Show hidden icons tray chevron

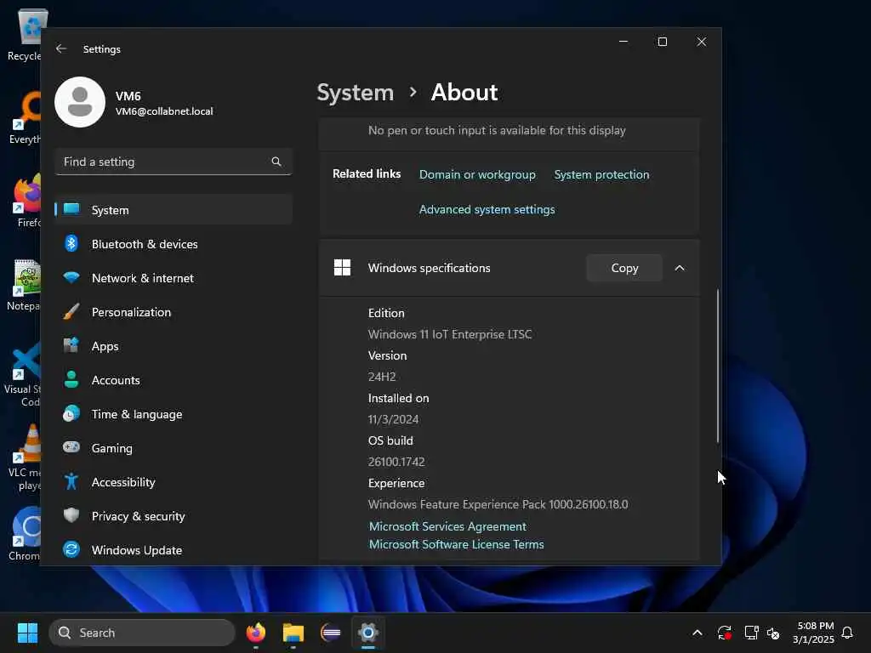[697, 633]
